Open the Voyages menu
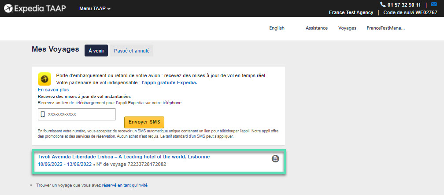 click(x=347, y=28)
